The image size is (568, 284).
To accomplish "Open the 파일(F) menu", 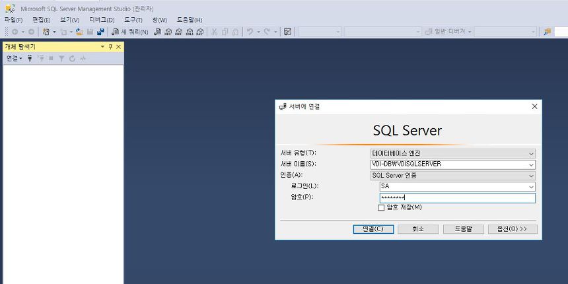I will pyautogui.click(x=13, y=20).
